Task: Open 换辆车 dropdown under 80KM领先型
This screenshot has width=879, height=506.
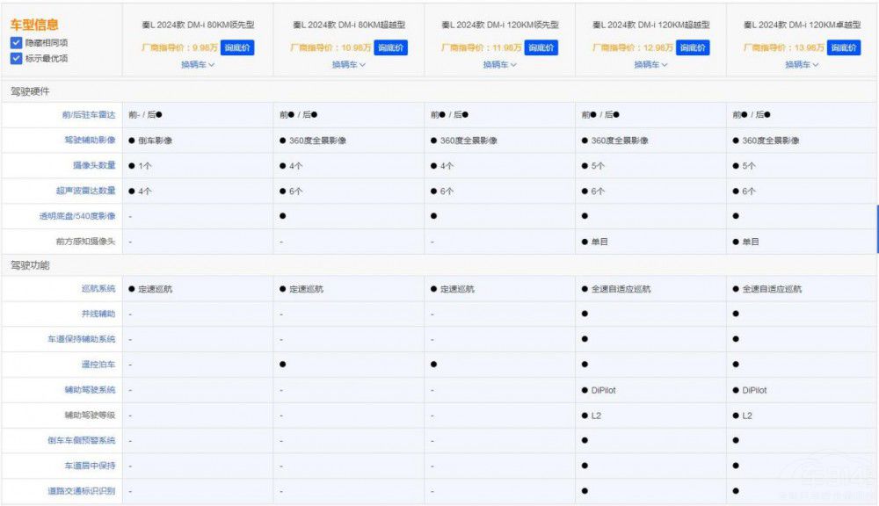Action: tap(198, 64)
